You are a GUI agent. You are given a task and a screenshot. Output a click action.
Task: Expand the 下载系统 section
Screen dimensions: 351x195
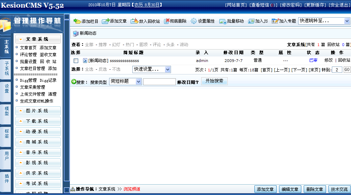tap(38, 121)
